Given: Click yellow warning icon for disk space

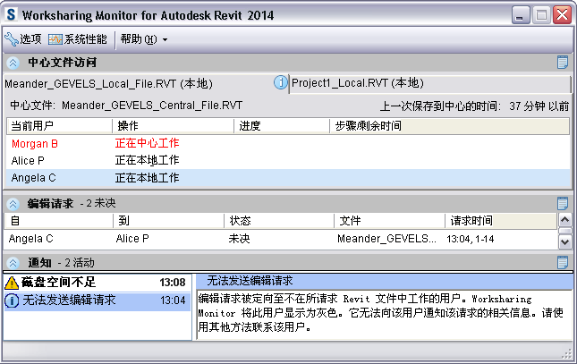Looking at the screenshot, I should coord(12,283).
